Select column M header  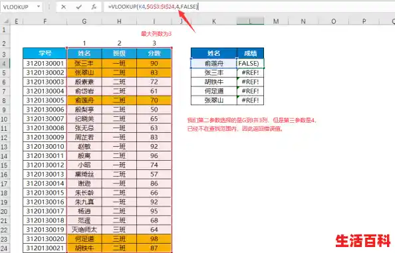tap(276, 21)
